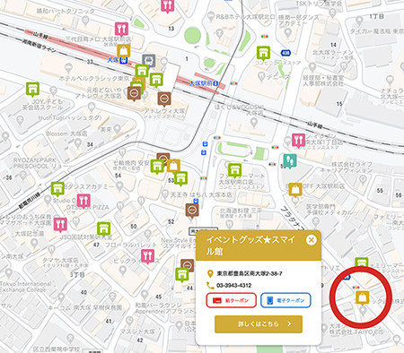Select green shop marker overlapping gray car marker

coord(142,72)
